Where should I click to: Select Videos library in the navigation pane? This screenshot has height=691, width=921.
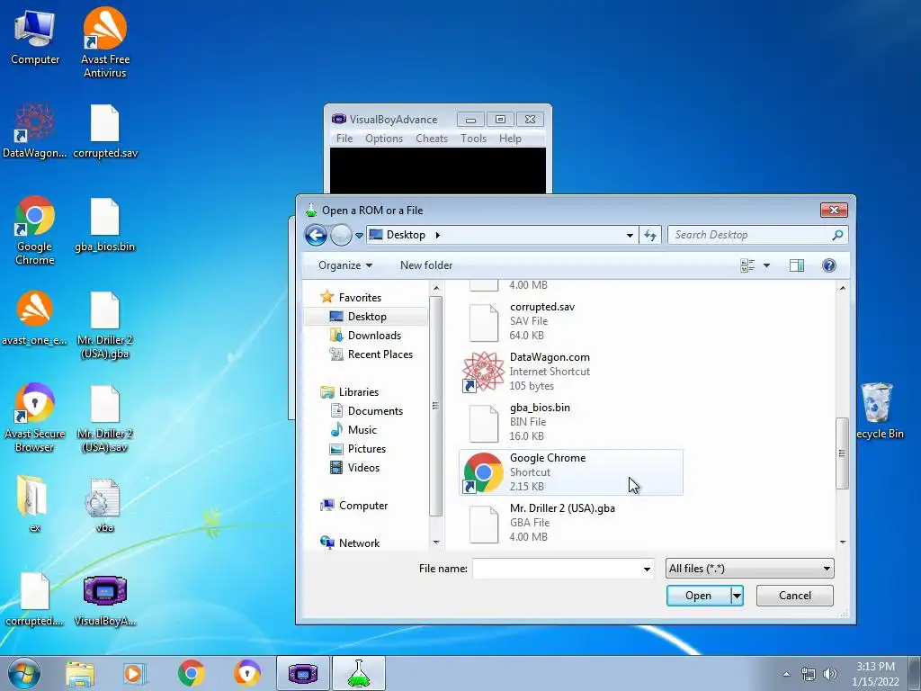coord(363,468)
